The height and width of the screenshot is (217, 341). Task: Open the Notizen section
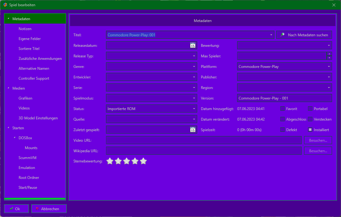(x=25, y=29)
